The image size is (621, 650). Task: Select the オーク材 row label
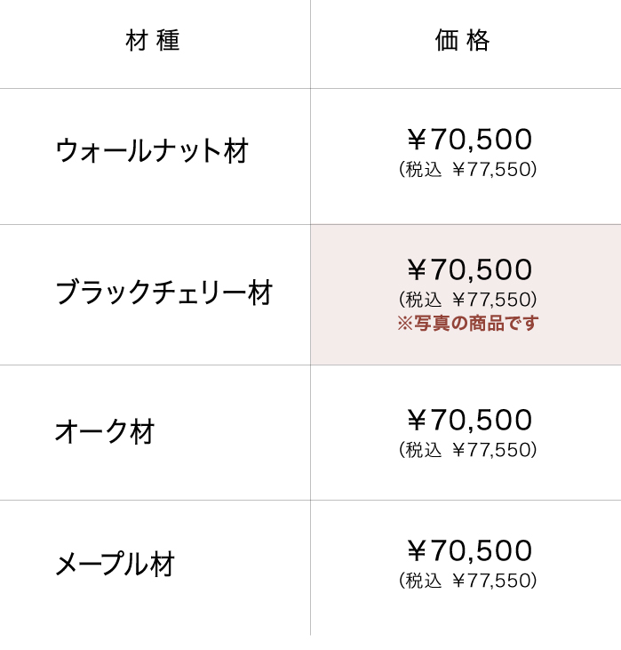point(105,432)
